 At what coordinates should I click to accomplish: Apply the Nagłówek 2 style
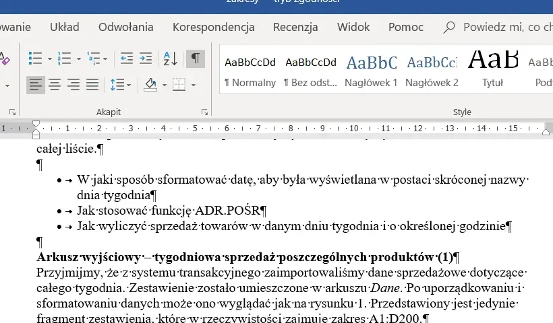pyautogui.click(x=432, y=72)
